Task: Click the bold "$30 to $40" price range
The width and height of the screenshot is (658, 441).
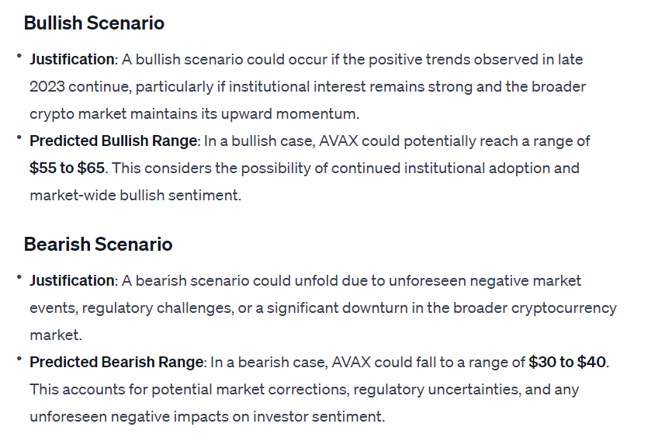Action: click(568, 363)
